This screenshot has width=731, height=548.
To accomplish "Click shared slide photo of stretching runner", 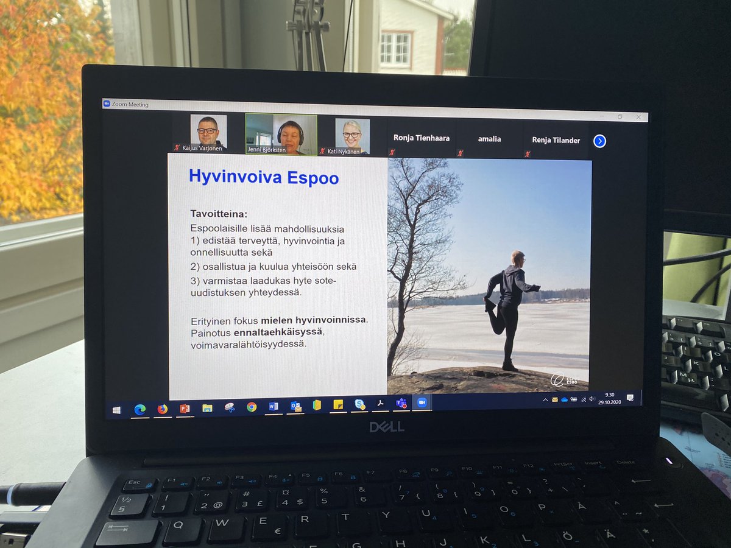I will (489, 275).
